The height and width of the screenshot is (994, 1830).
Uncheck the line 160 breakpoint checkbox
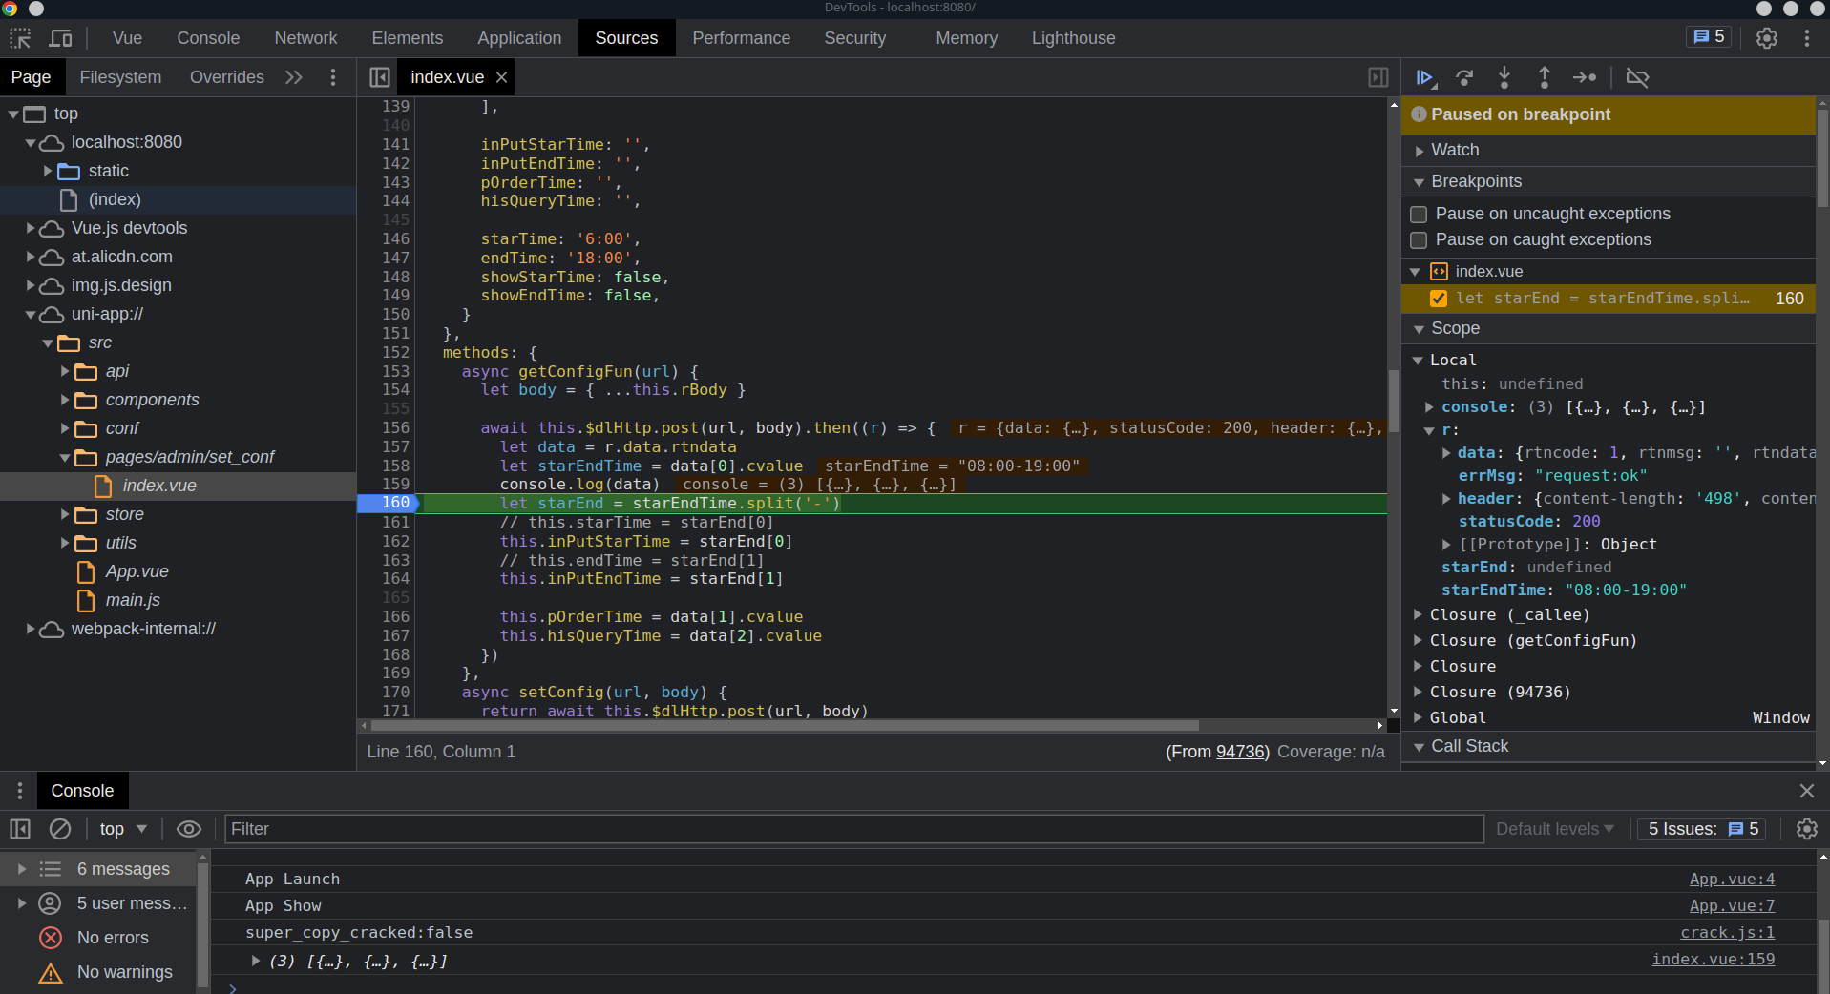pos(1439,299)
